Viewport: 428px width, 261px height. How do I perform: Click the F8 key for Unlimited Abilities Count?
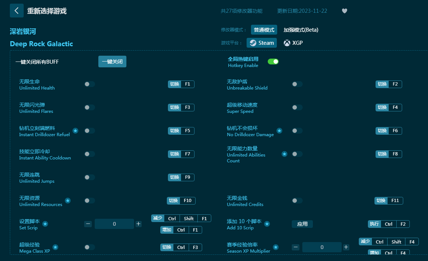pos(395,154)
